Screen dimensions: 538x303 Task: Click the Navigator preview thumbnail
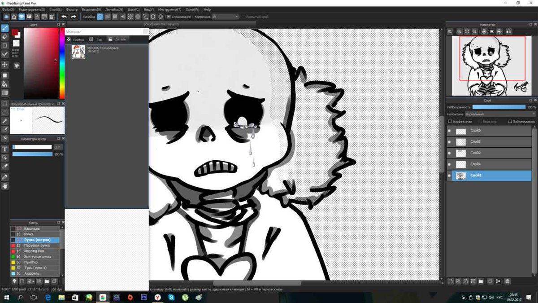[x=491, y=66]
